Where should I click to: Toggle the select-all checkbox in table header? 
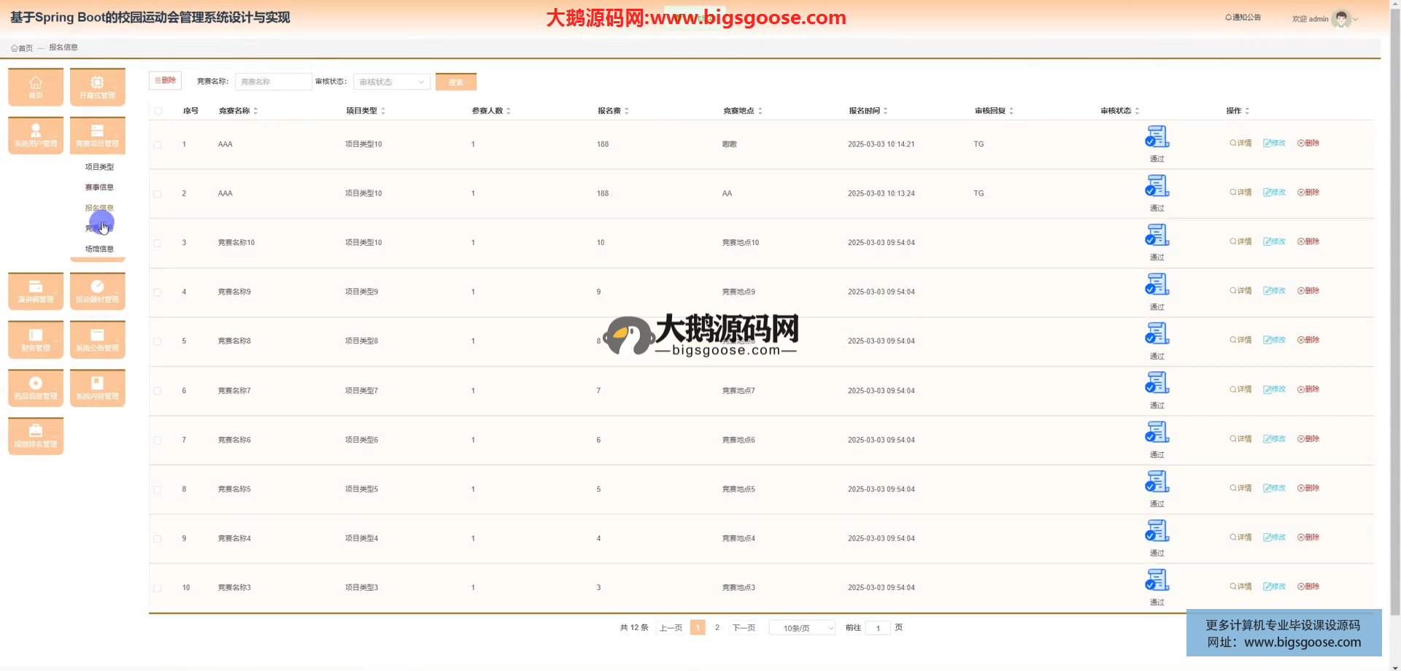(x=158, y=111)
